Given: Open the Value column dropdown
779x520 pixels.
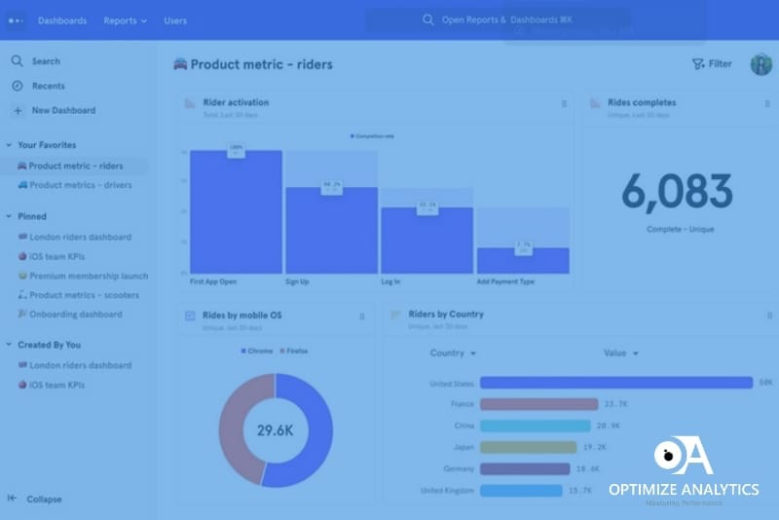Looking at the screenshot, I should point(620,353).
